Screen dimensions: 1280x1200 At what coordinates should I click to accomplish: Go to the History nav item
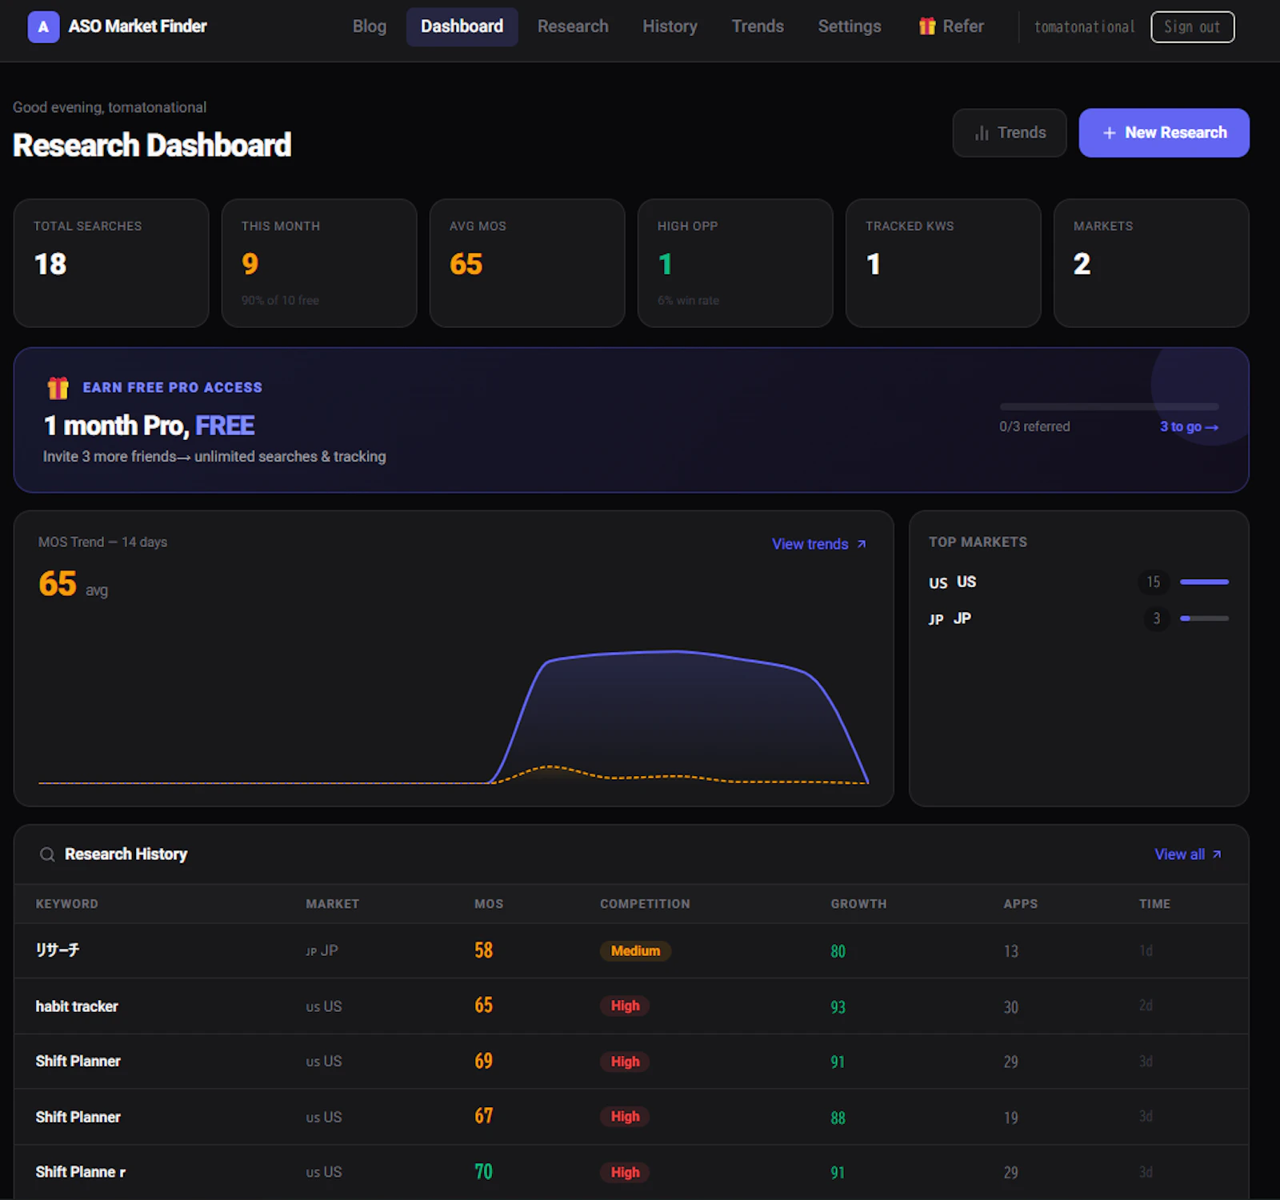coord(670,26)
